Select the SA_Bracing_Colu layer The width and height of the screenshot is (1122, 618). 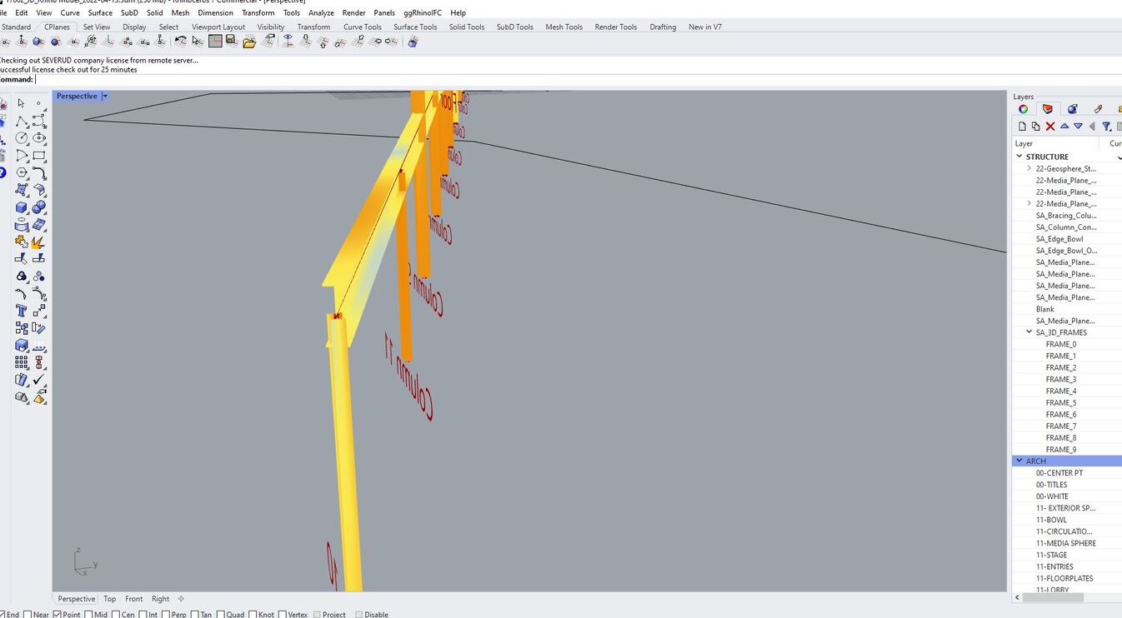1066,215
